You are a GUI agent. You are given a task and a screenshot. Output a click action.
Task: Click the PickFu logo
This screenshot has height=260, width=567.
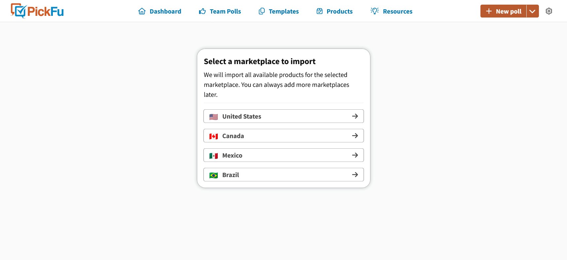click(37, 11)
